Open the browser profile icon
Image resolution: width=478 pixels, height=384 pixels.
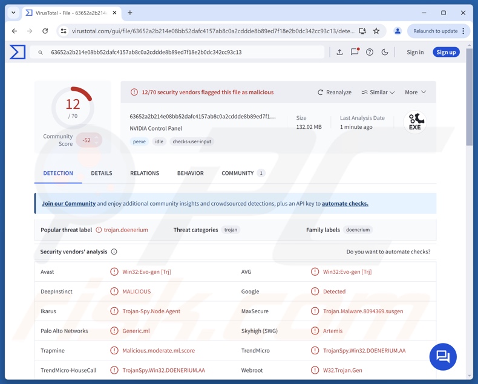tap(398, 31)
